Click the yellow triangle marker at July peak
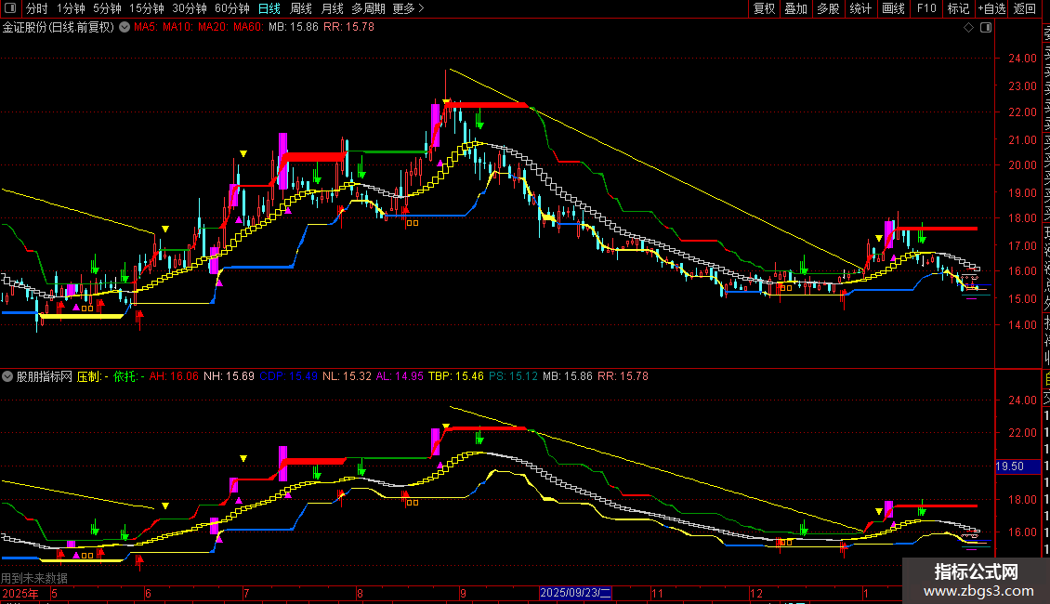 click(x=243, y=153)
